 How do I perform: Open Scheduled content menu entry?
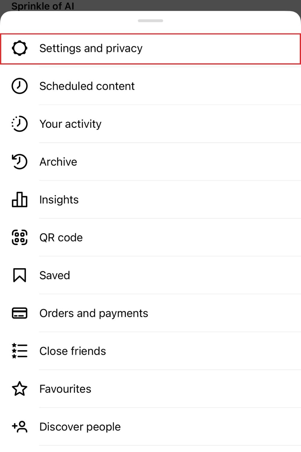click(87, 86)
